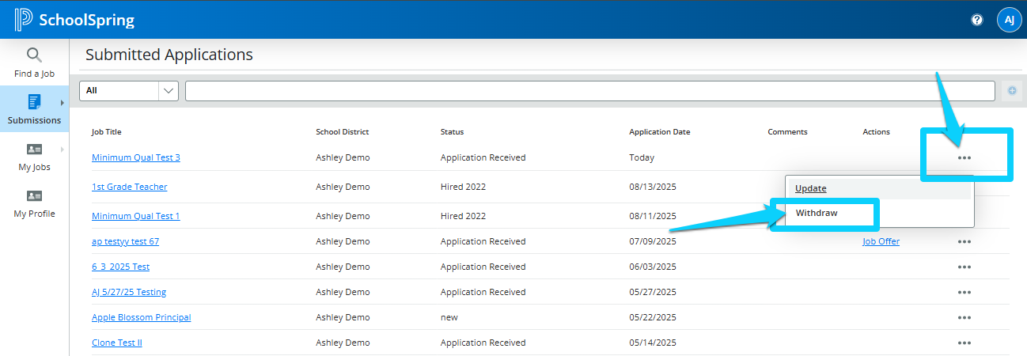Click the add filter plus icon
1027x356 pixels.
click(x=1012, y=91)
